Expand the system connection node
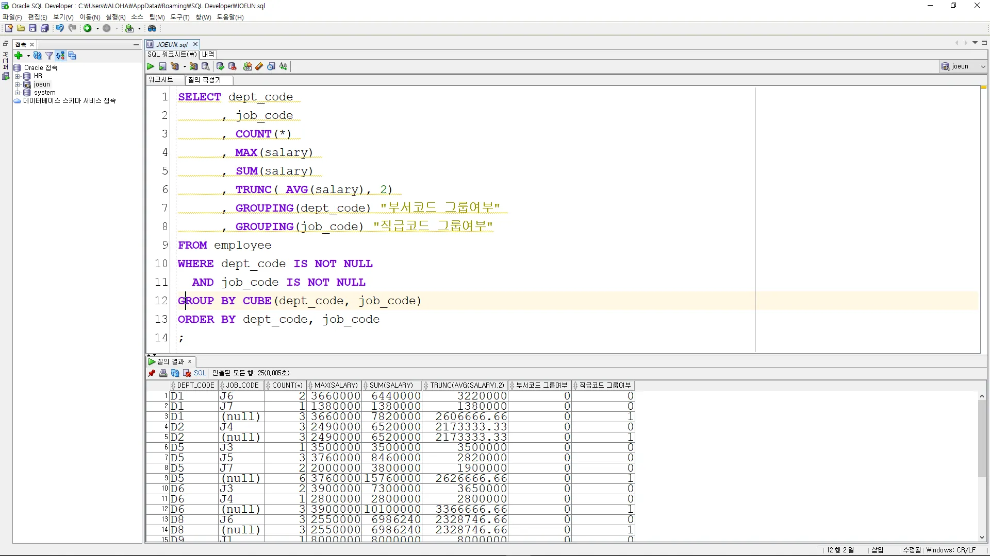 pos(17,93)
